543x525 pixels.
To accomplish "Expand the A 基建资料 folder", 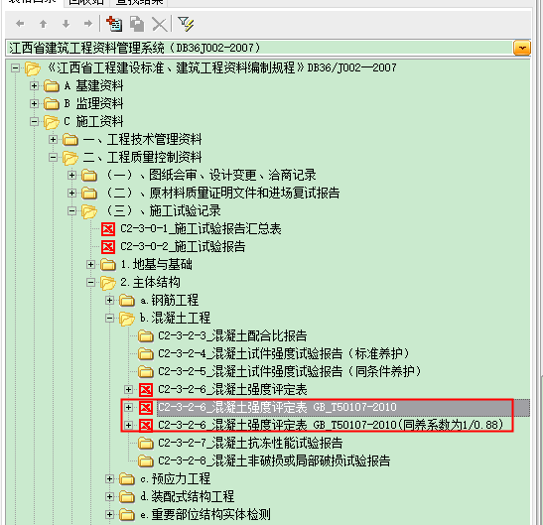I will (34, 85).
